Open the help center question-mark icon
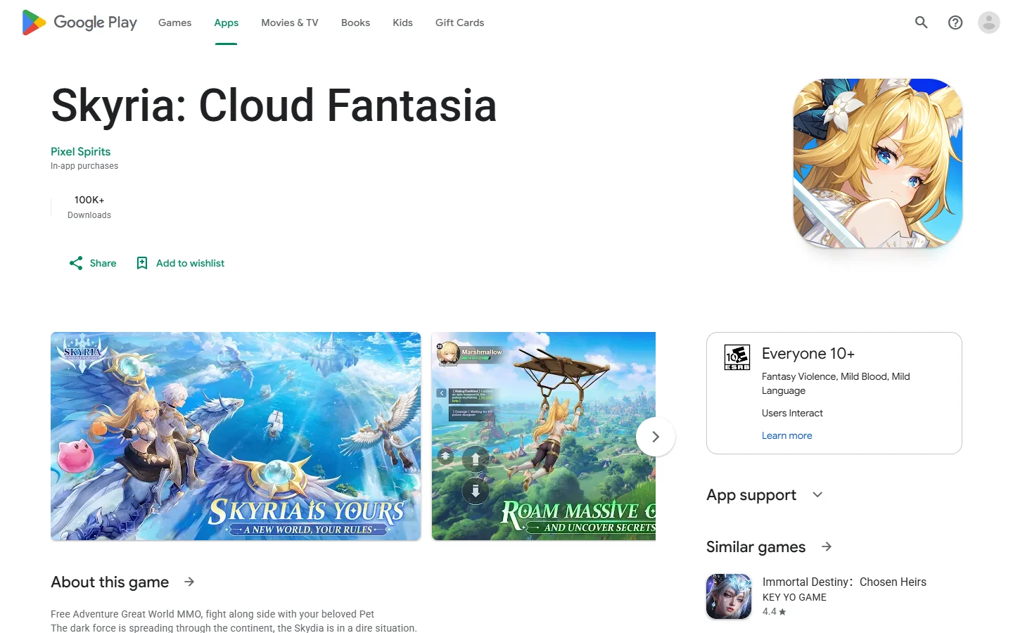Image resolution: width=1013 pixels, height=633 pixels. click(955, 23)
